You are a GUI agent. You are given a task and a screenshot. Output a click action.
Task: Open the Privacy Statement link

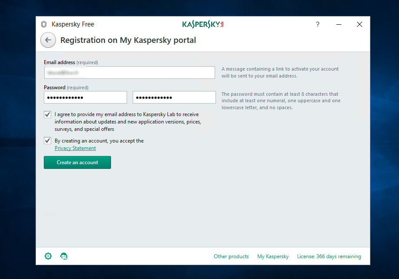click(75, 148)
